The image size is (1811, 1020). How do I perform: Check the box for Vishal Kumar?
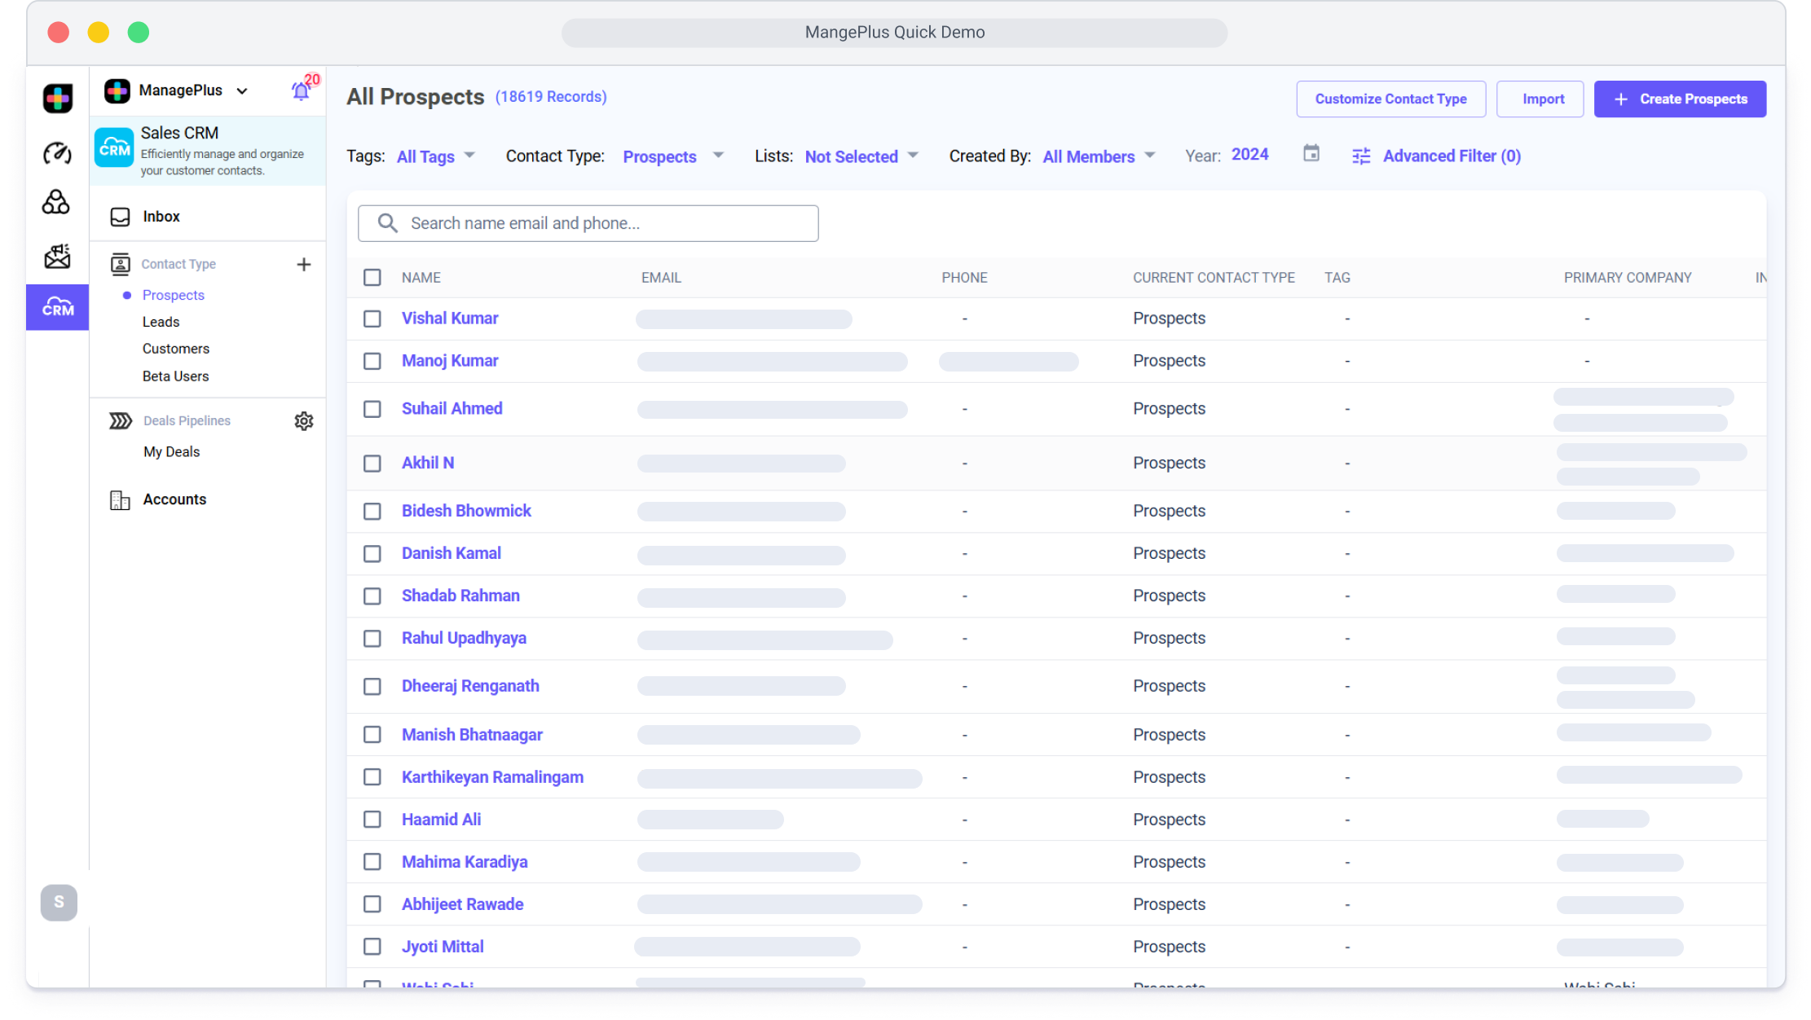click(x=372, y=319)
